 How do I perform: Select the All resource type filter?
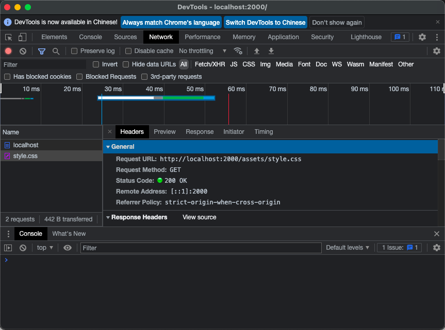pos(184,64)
